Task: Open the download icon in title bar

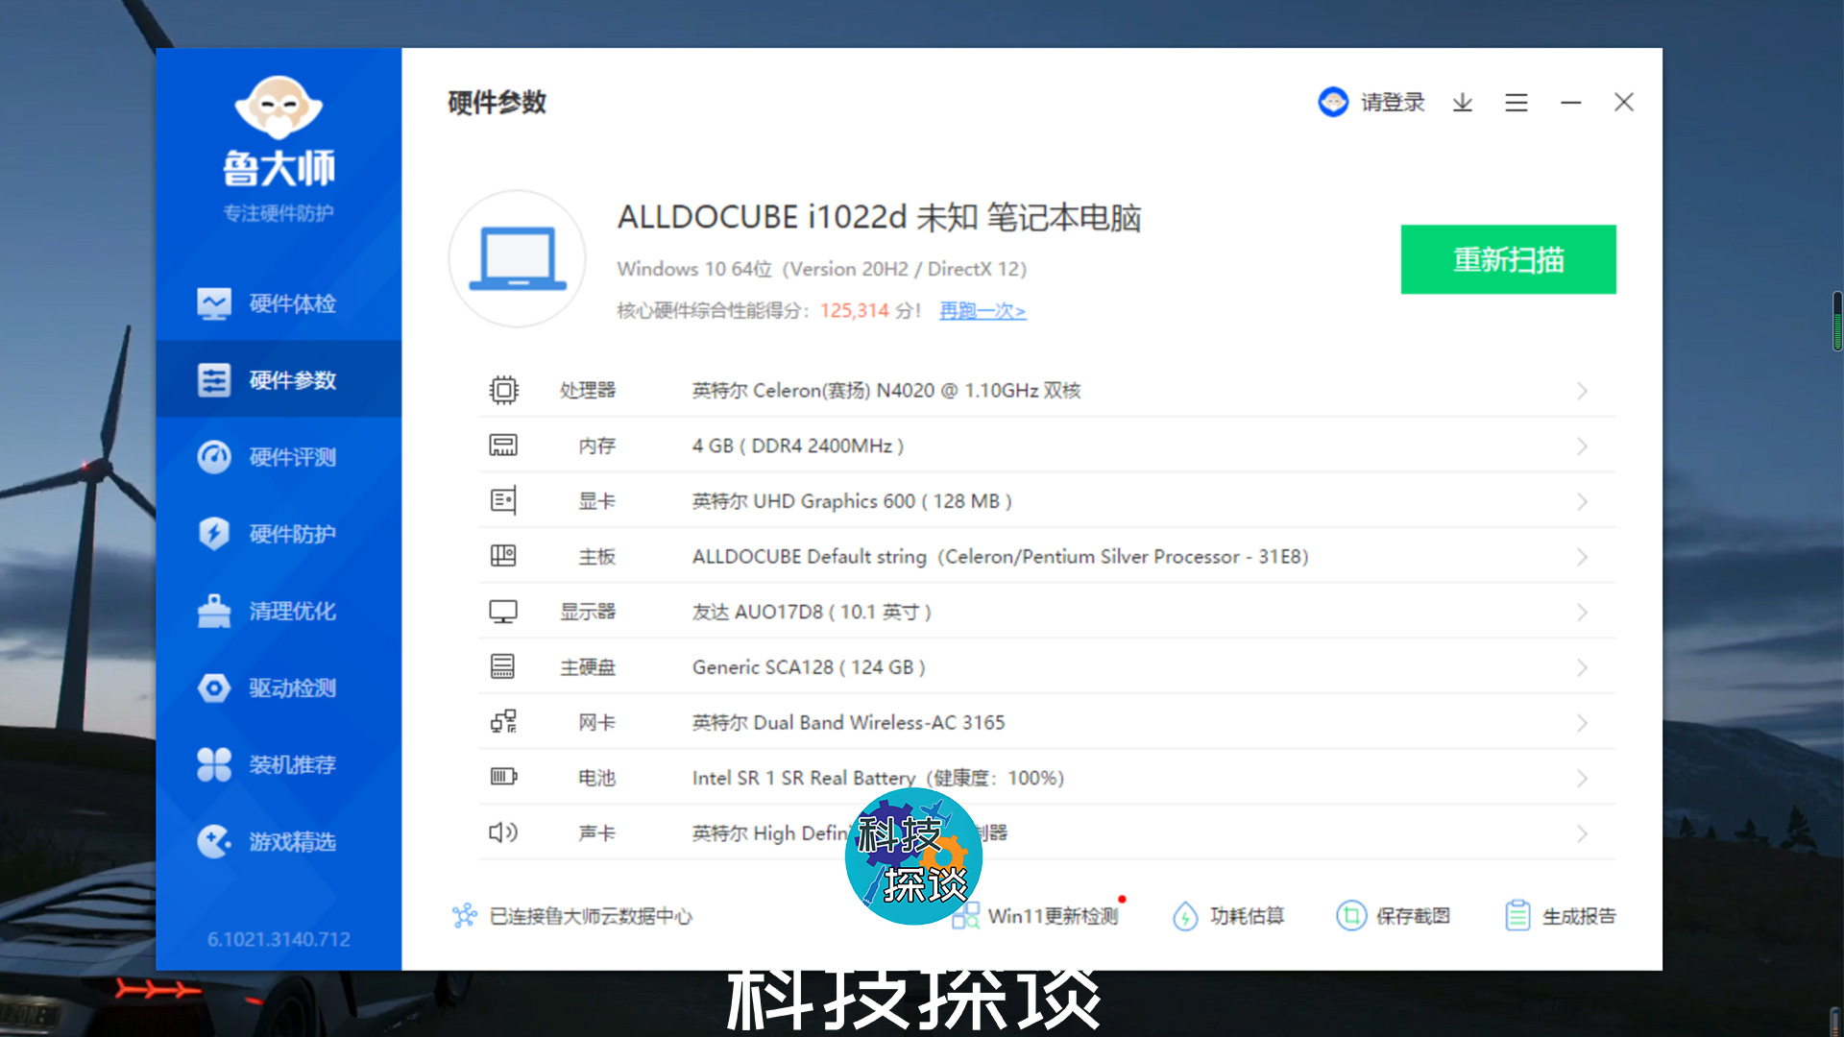Action: (1463, 102)
